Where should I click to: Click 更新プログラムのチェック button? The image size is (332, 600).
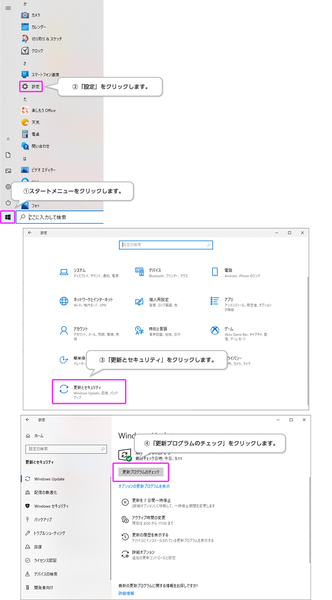tap(141, 472)
